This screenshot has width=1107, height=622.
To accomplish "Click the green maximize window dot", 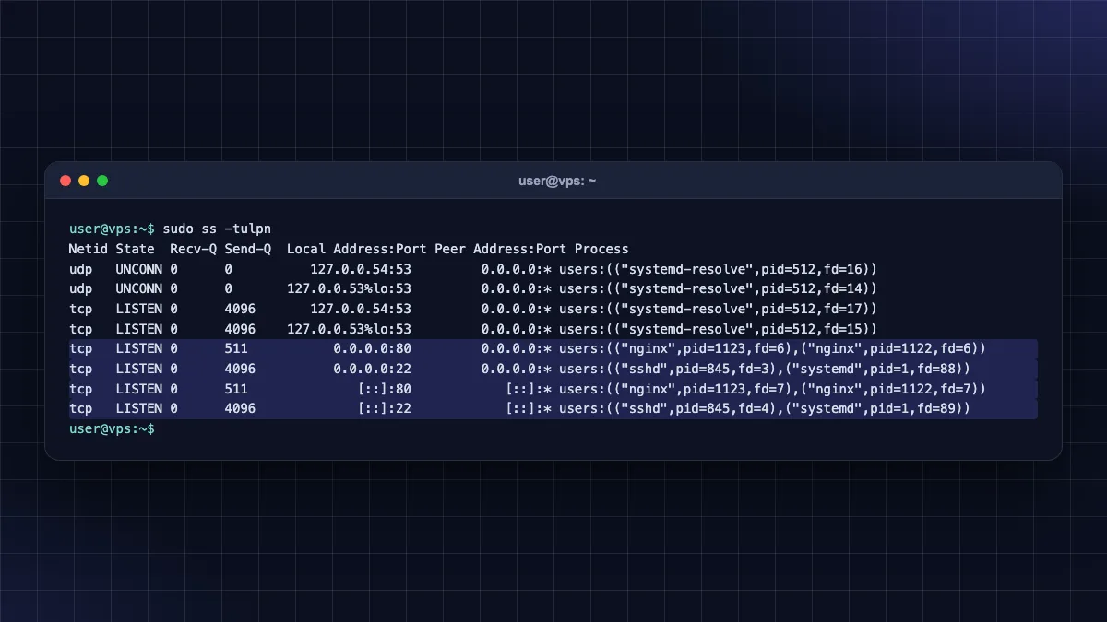I will click(x=102, y=181).
